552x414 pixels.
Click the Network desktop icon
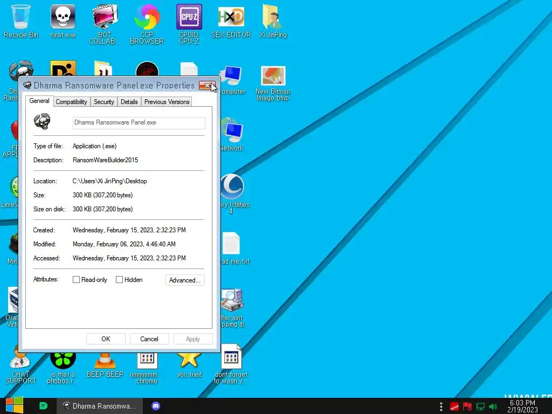point(232,134)
